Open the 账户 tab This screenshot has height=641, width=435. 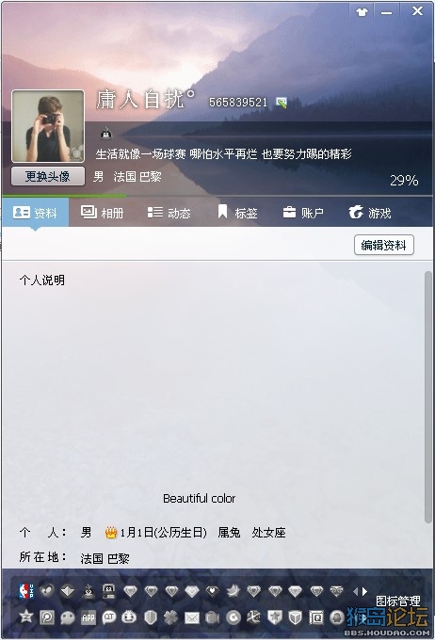point(303,213)
